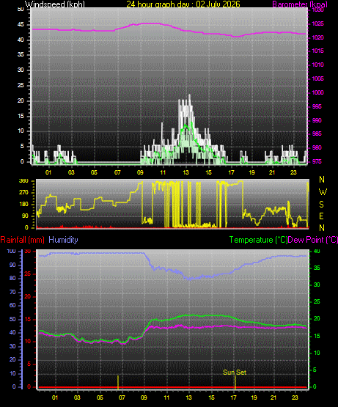Select hour "09" under the windspeed chart
Viewport: 338px width, 407px height.
140,172
